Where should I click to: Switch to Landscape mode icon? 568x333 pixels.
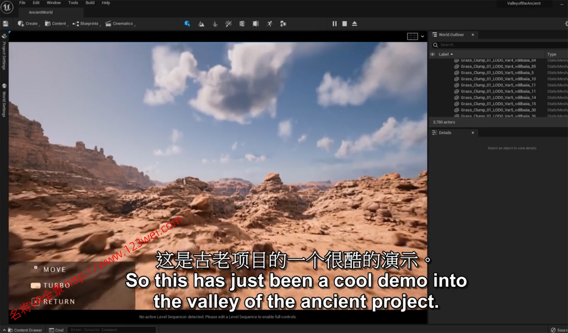(x=201, y=24)
